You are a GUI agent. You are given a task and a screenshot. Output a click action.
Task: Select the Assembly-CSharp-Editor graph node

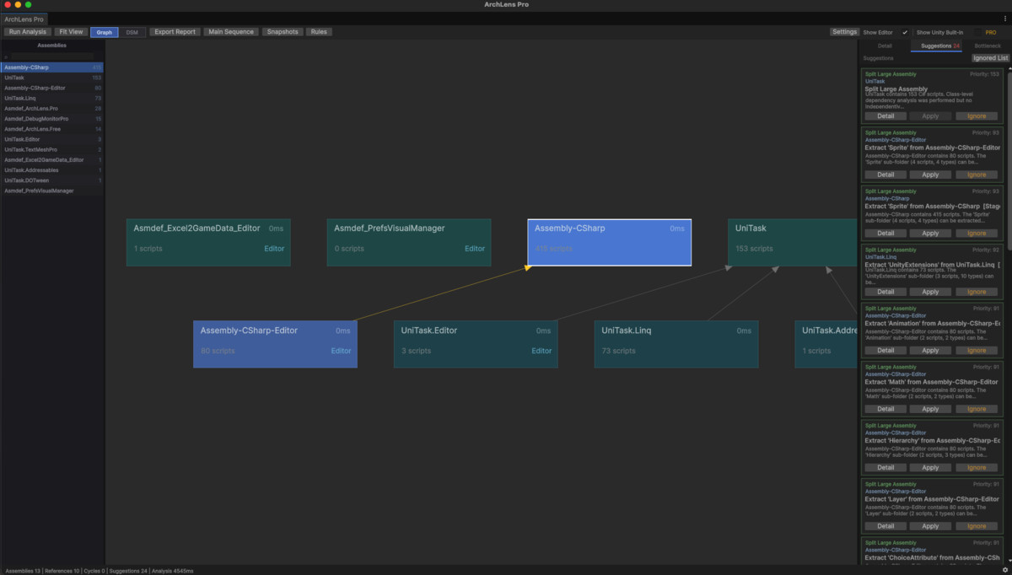tap(275, 344)
